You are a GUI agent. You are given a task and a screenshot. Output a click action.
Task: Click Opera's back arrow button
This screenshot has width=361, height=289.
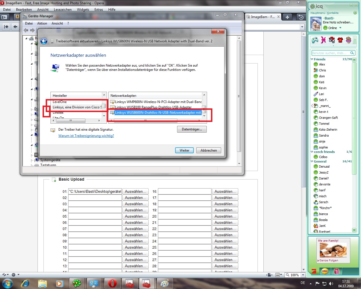tap(15, 27)
